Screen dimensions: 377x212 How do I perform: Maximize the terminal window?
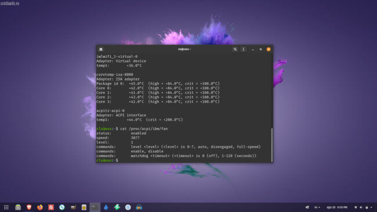pos(260,49)
